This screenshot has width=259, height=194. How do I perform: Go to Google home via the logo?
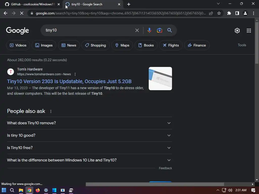click(17, 31)
